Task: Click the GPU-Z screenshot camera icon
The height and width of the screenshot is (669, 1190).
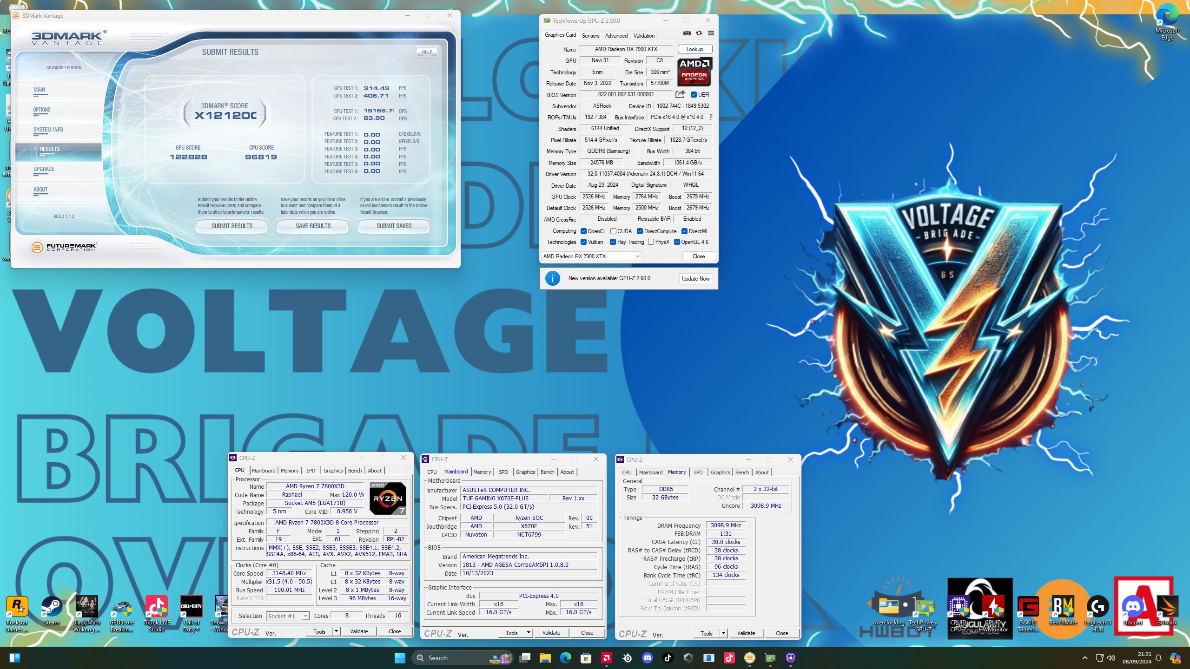Action: [x=687, y=33]
